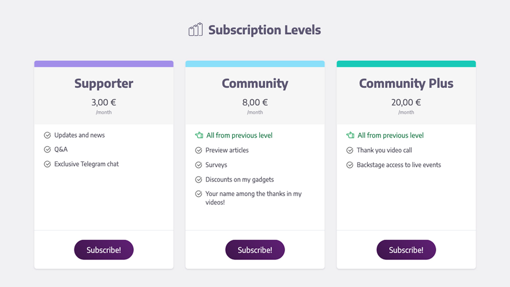Click the checkmark beside Preview articles
The image size is (510, 287).
199,150
